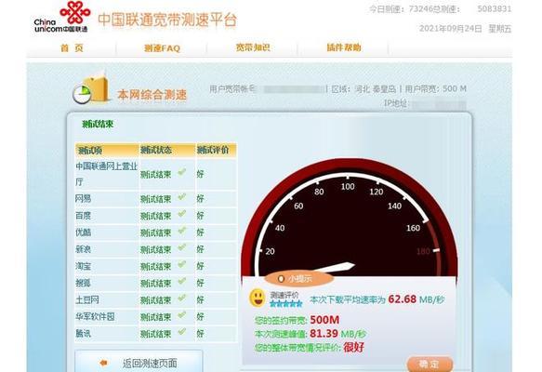Click the 淘宝 test item
The height and width of the screenshot is (372, 542).
point(83,266)
